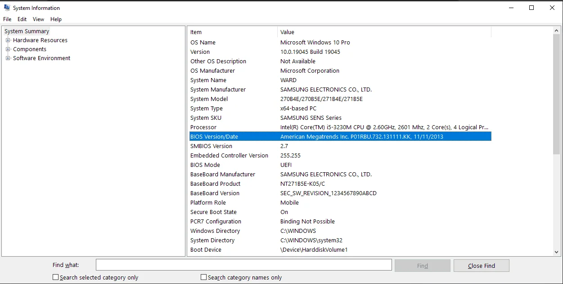This screenshot has height=284, width=563.
Task: Click the value Binding Not Possible
Action: (307, 221)
